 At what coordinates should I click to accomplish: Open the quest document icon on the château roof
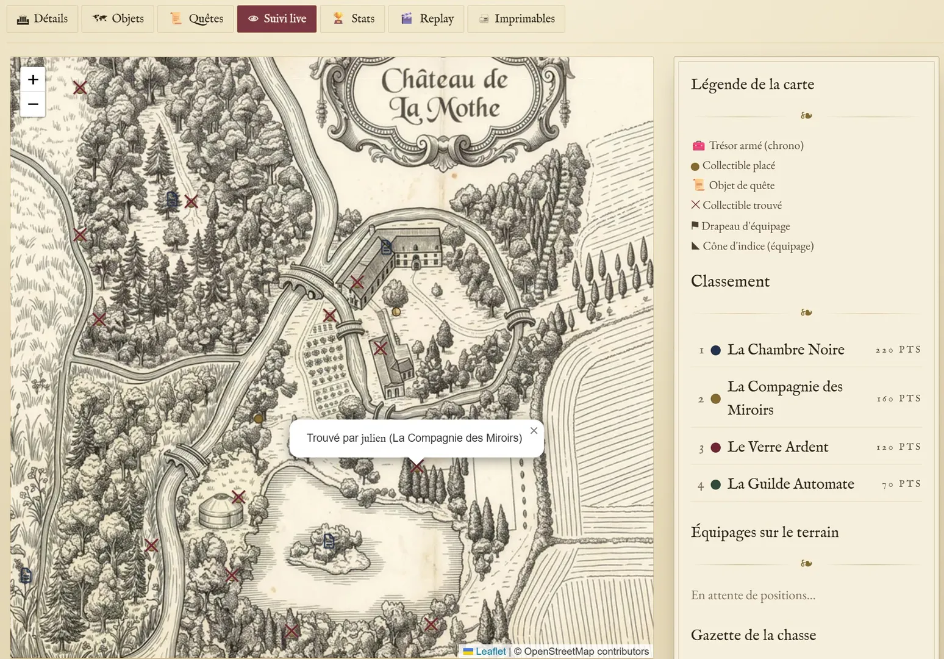386,247
